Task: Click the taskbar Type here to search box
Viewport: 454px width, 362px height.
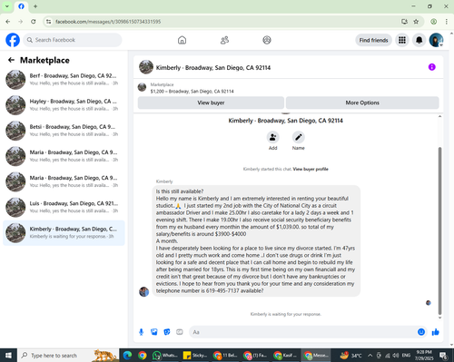Action: (x=68, y=356)
